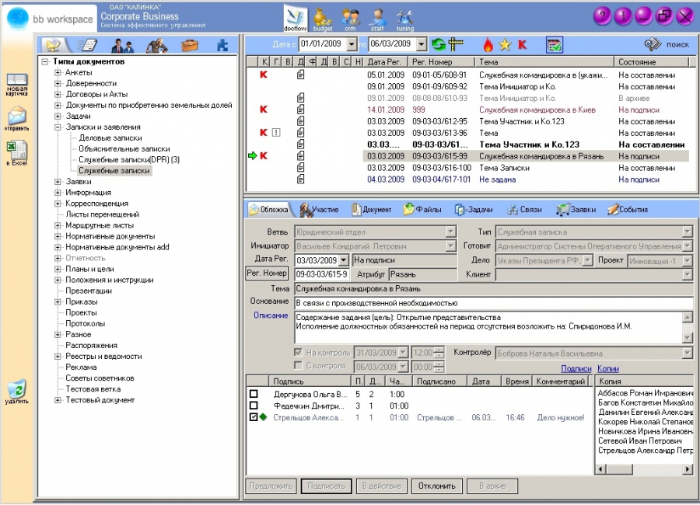Screen dimensions: 700x505
Task: Open the Контролёр dropdown
Action: (x=688, y=353)
